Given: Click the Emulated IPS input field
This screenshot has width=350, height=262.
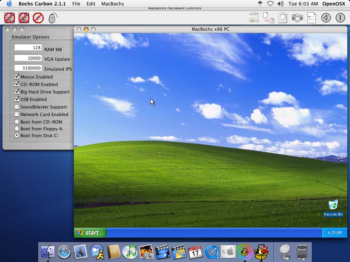Looking at the screenshot, I should [28, 68].
